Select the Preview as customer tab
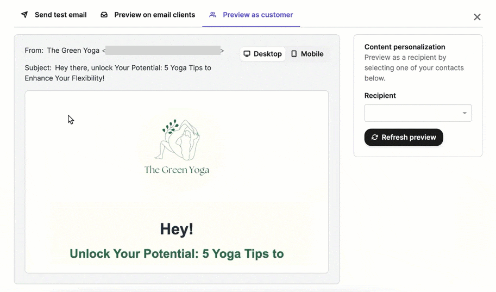 (x=251, y=15)
